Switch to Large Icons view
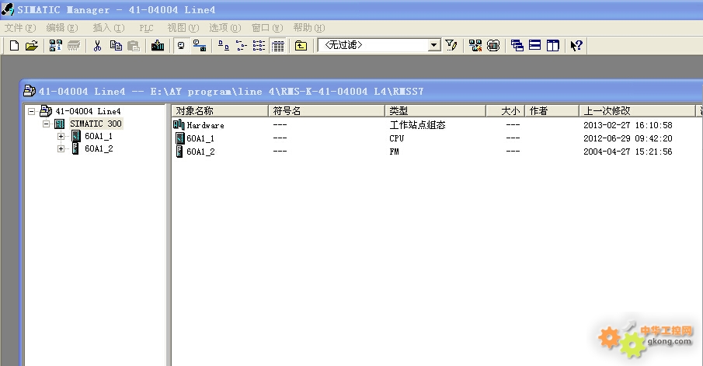Image resolution: width=703 pixels, height=366 pixels. click(223, 45)
